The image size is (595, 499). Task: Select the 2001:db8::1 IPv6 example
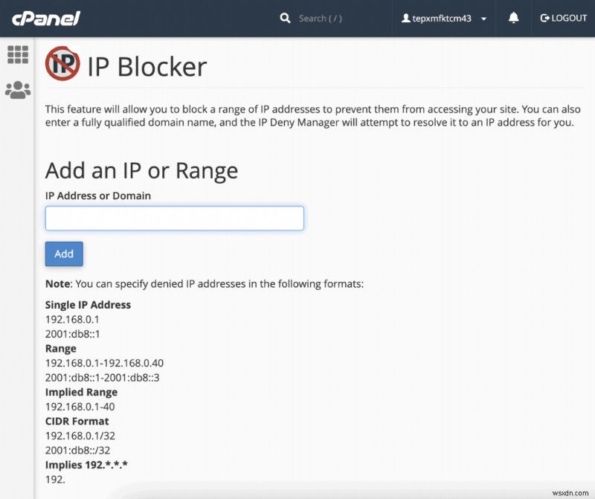point(72,333)
